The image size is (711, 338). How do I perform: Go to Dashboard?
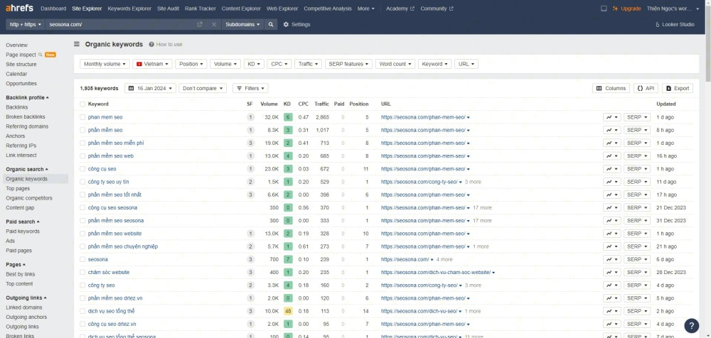53,9
